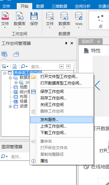Screen dimensions: 109x185
Task: Choose 下载工作空间... from context menu
Action: tap(62, 133)
